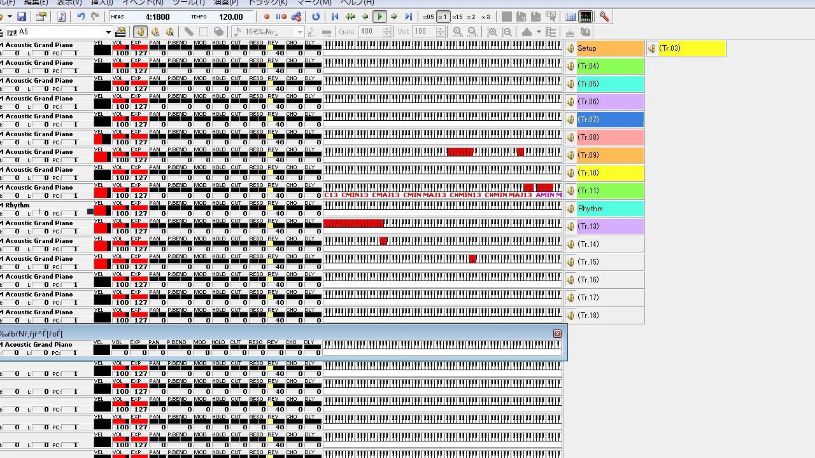Screen dimensions: 815x458
Task: Redo the last undone edit
Action: (95, 17)
